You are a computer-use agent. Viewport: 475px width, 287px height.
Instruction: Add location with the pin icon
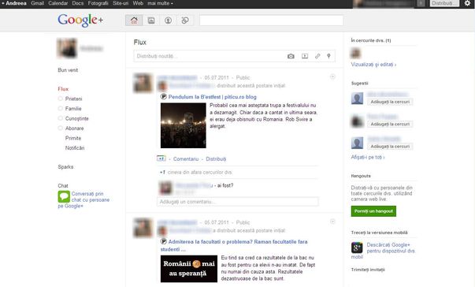328,56
